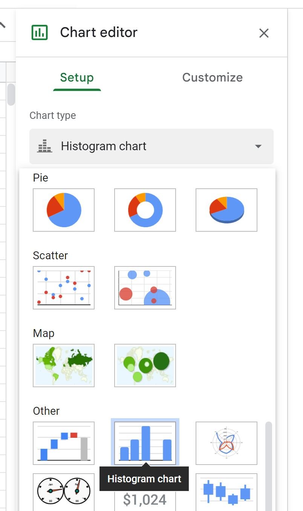Select the waterfall chart thumbnail
This screenshot has width=303, height=511.
click(x=64, y=443)
